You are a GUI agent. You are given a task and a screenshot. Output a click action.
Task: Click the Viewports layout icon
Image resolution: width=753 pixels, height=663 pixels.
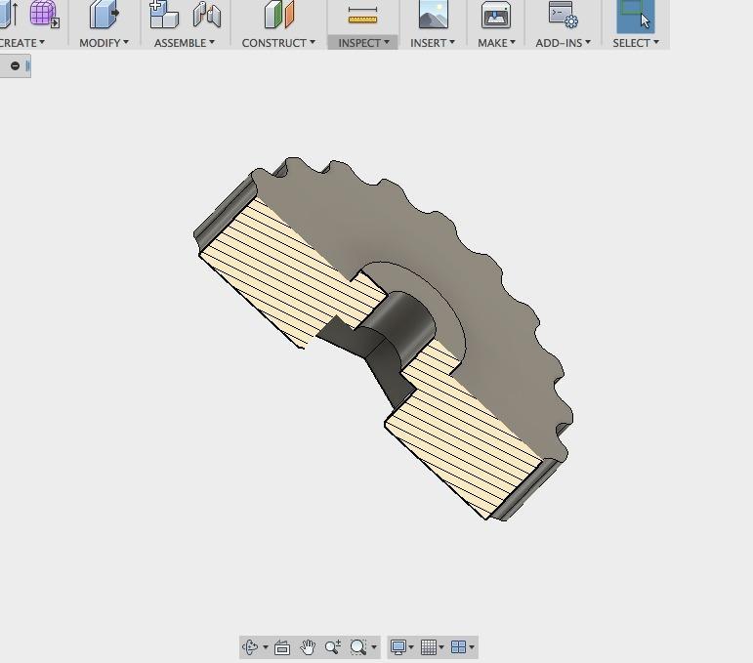coord(459,647)
